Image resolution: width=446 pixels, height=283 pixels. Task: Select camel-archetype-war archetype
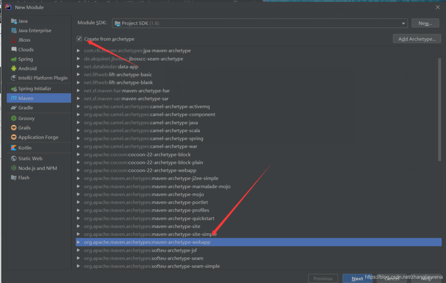(258, 146)
